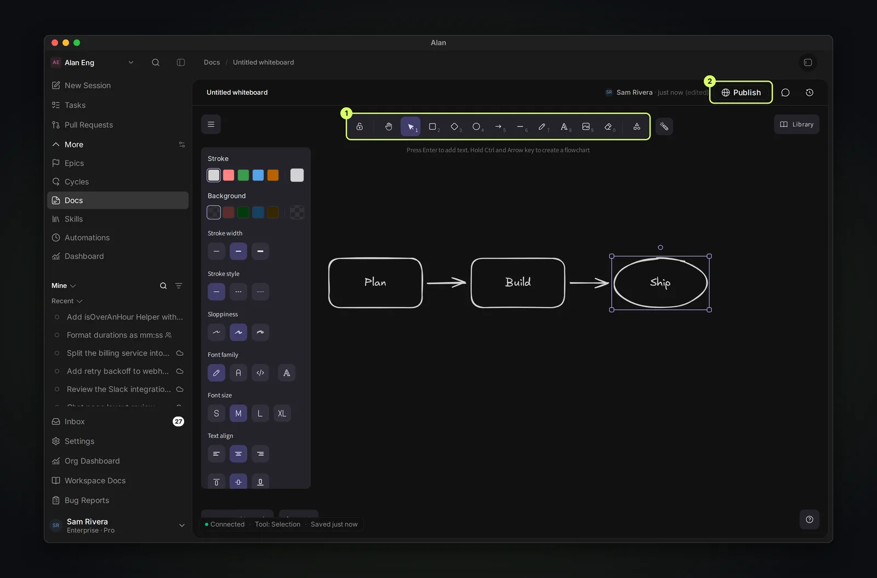Select the Insert image tool
This screenshot has height=578, width=877.
pyautogui.click(x=586, y=126)
